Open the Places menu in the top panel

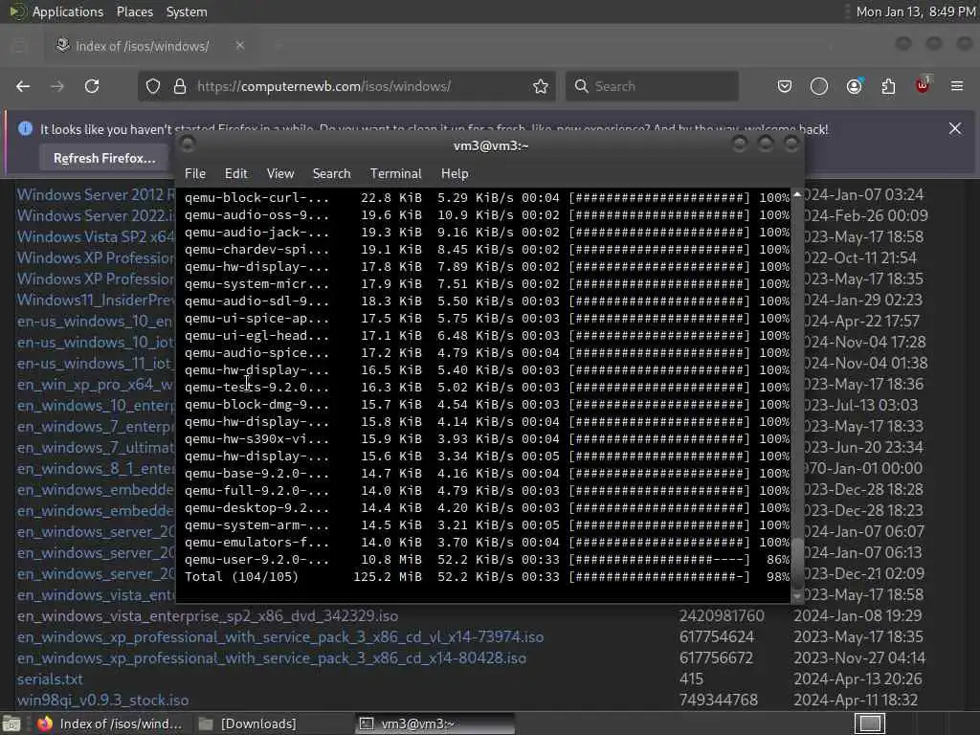135,11
